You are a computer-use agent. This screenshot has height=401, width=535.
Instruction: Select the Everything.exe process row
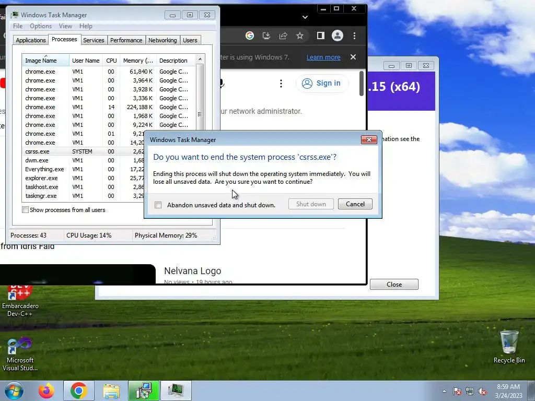[x=84, y=169]
